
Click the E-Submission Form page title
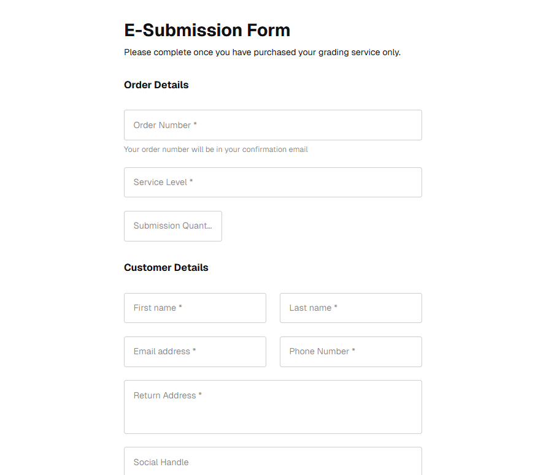coord(207,30)
